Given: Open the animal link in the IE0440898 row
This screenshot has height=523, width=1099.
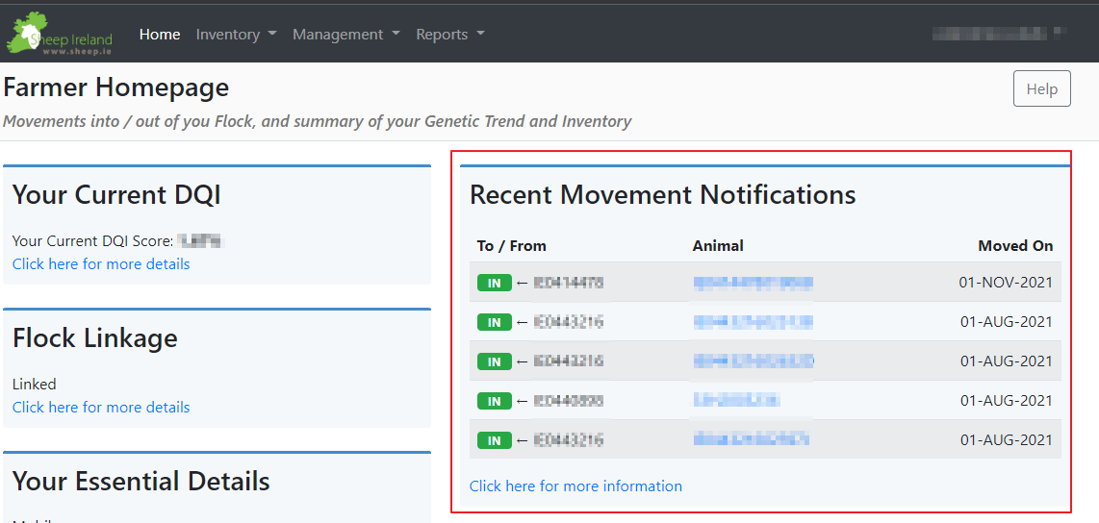Looking at the screenshot, I should [735, 401].
